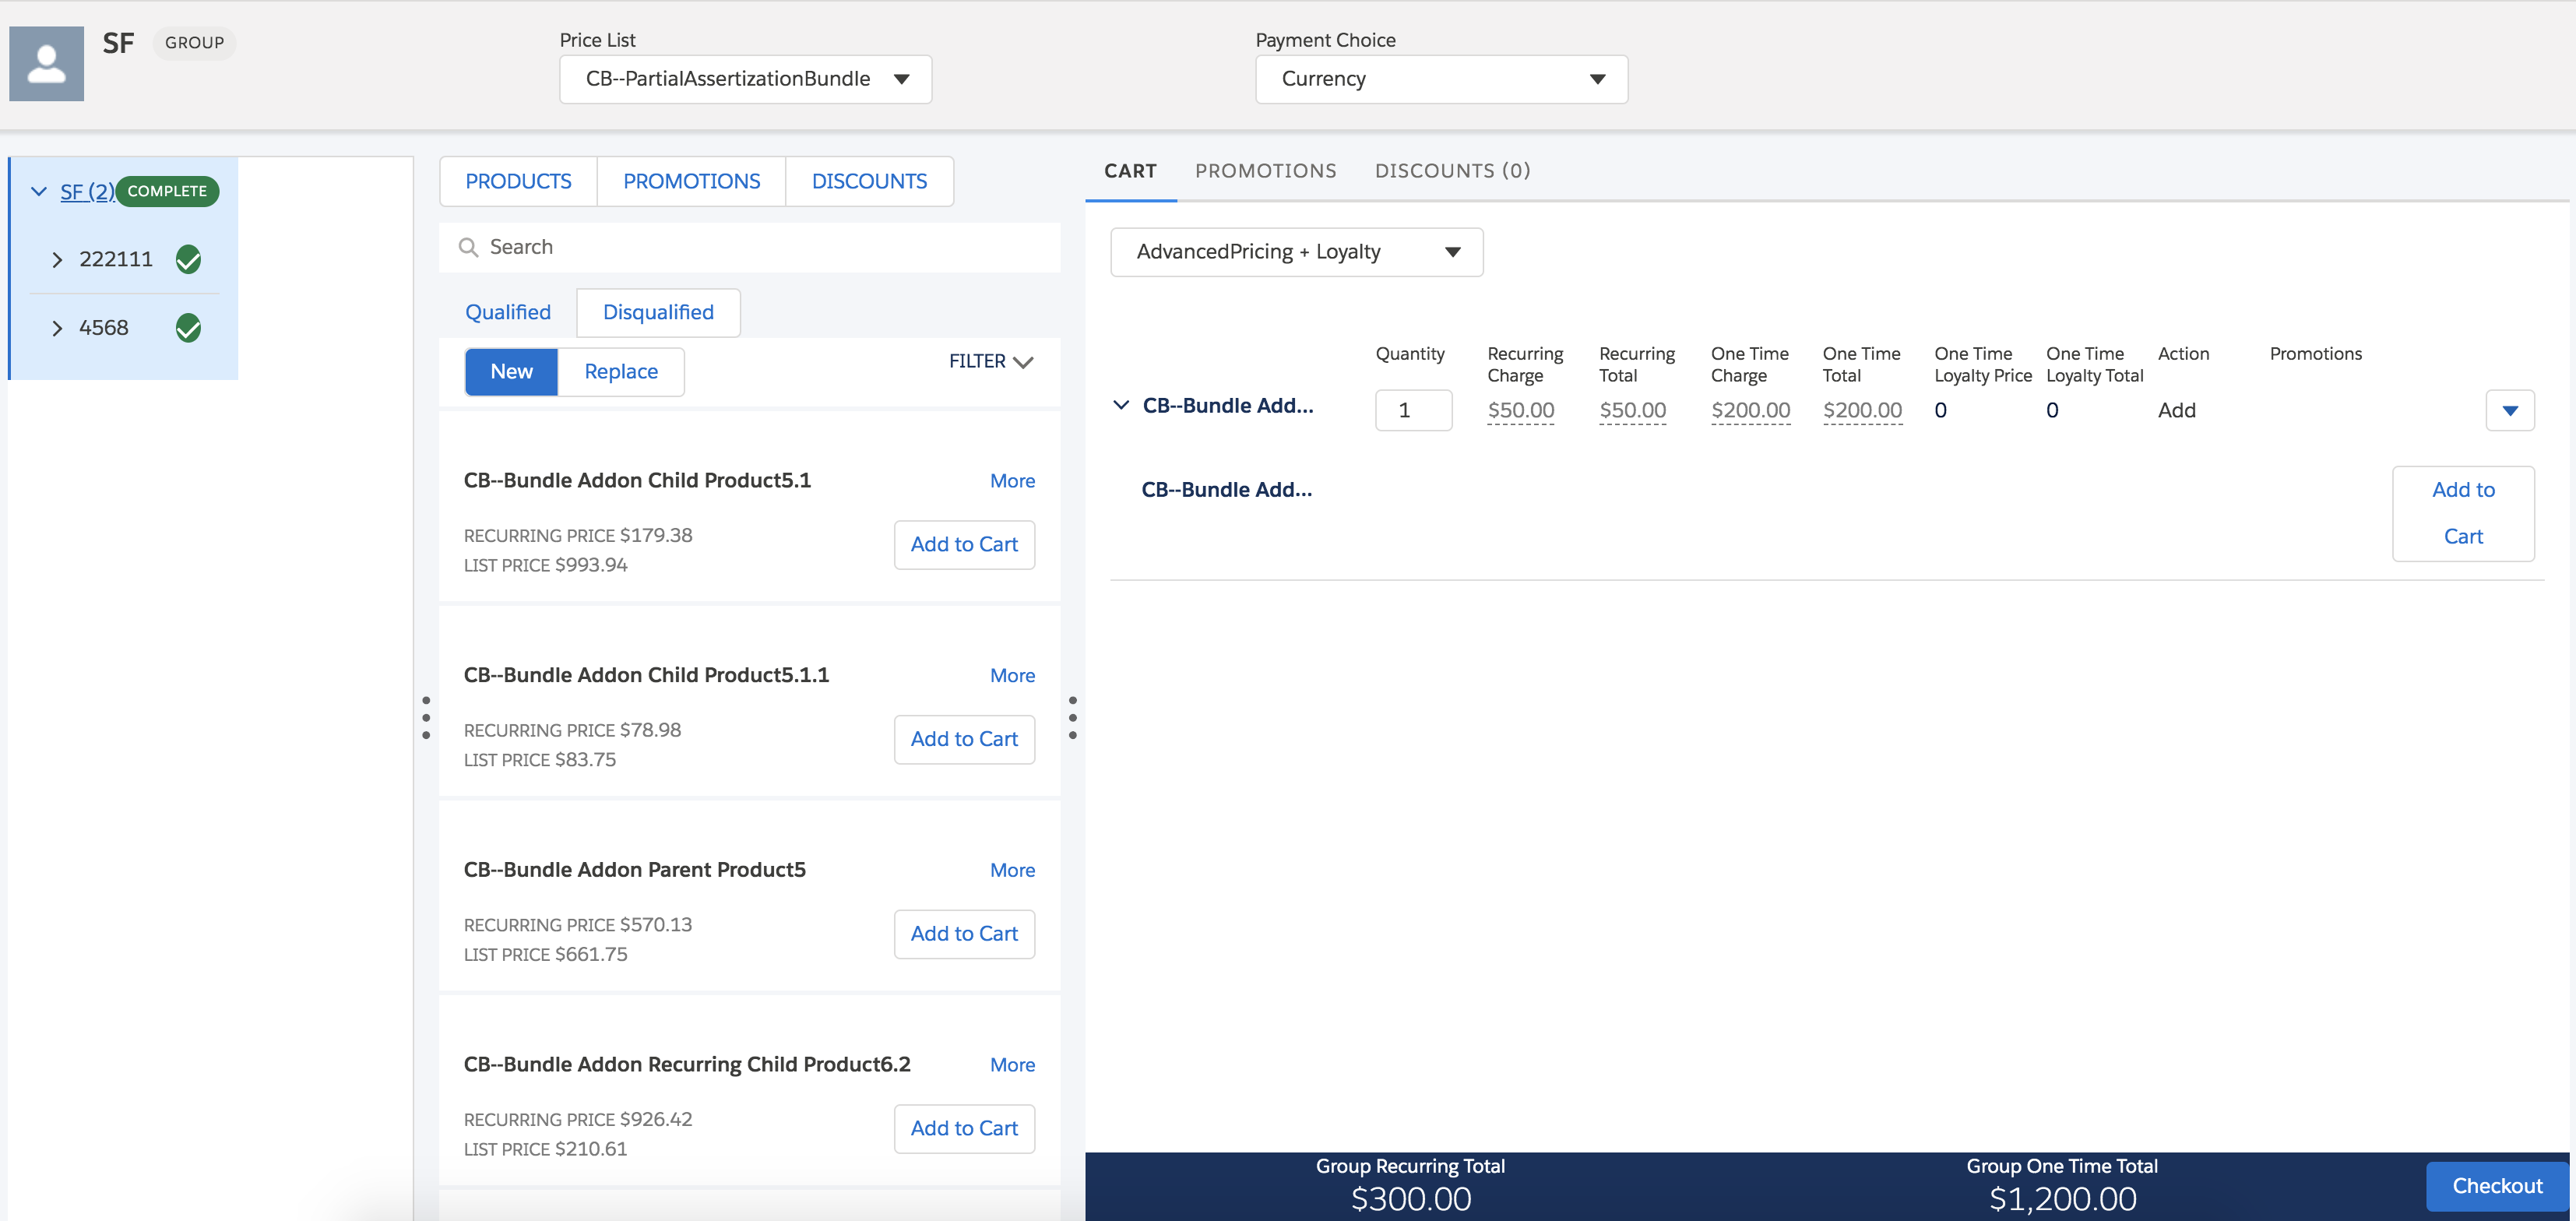The width and height of the screenshot is (2576, 1221).
Task: Add Recurring Child Product6.2 to cart
Action: (964, 1128)
